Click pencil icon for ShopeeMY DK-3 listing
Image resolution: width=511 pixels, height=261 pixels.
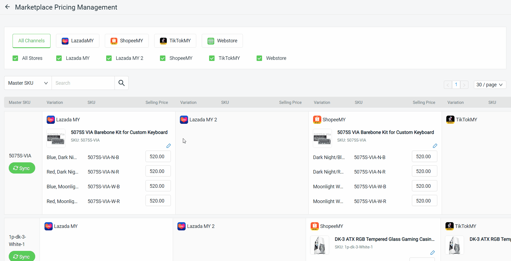coord(432,253)
